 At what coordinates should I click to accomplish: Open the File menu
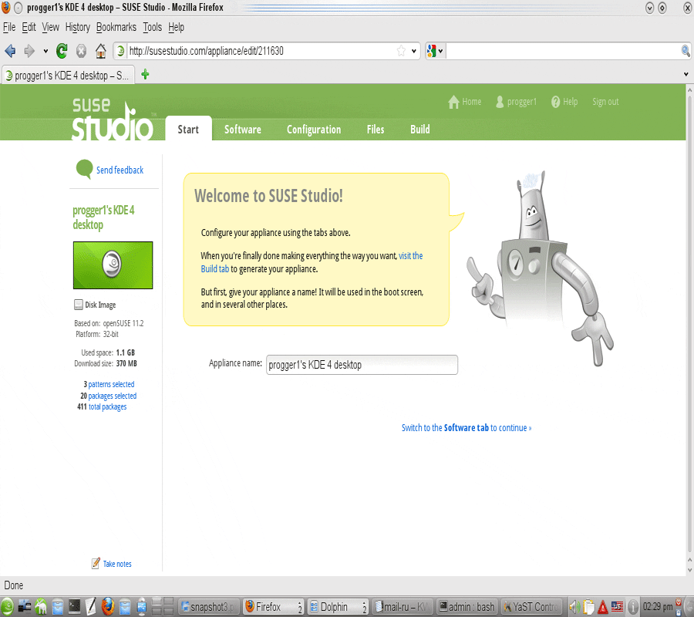(x=9, y=27)
